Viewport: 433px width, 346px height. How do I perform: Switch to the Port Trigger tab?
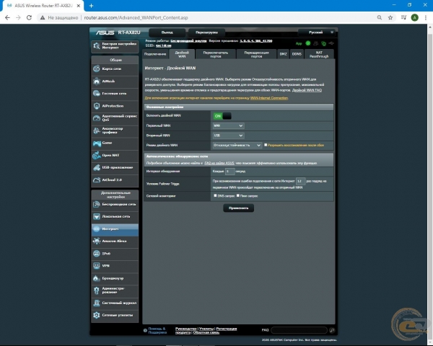pos(216,54)
